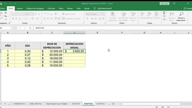
Task: Click the text orientation icon
Action: click(56, 14)
